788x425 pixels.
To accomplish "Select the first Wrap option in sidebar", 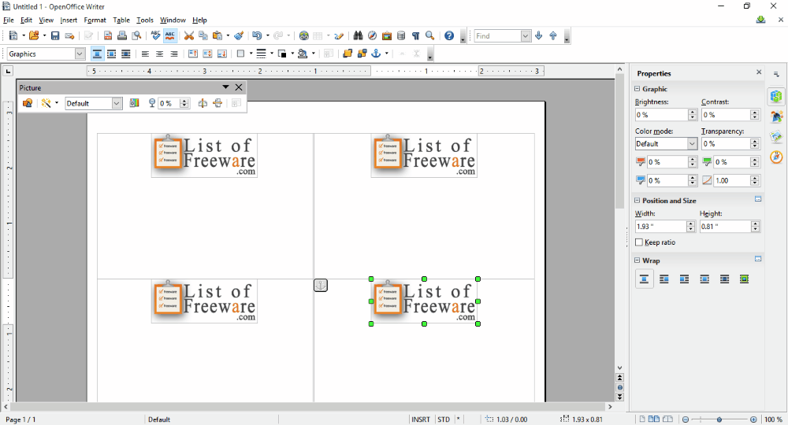I will pyautogui.click(x=645, y=279).
